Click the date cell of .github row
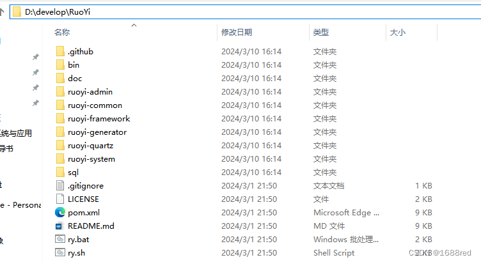This screenshot has width=481, height=262. click(251, 52)
